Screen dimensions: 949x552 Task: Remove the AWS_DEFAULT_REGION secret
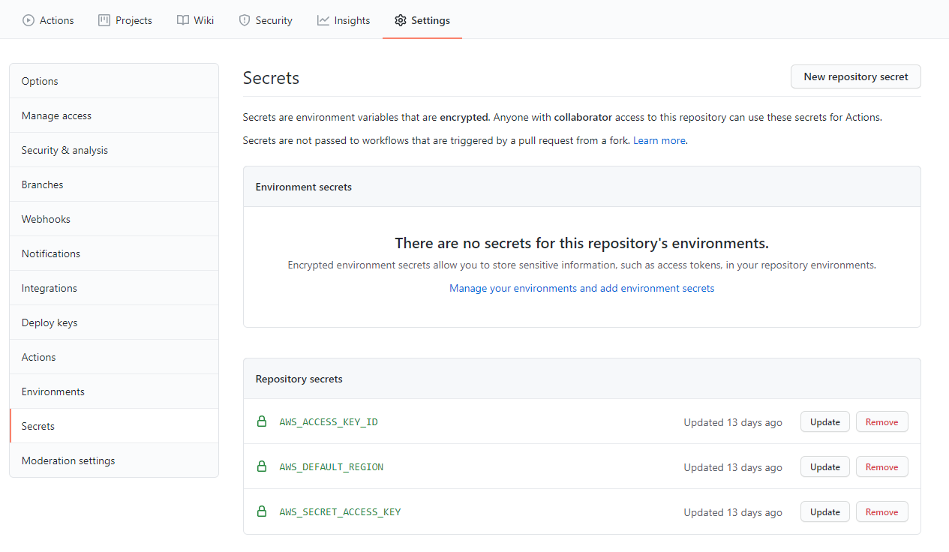pos(881,466)
